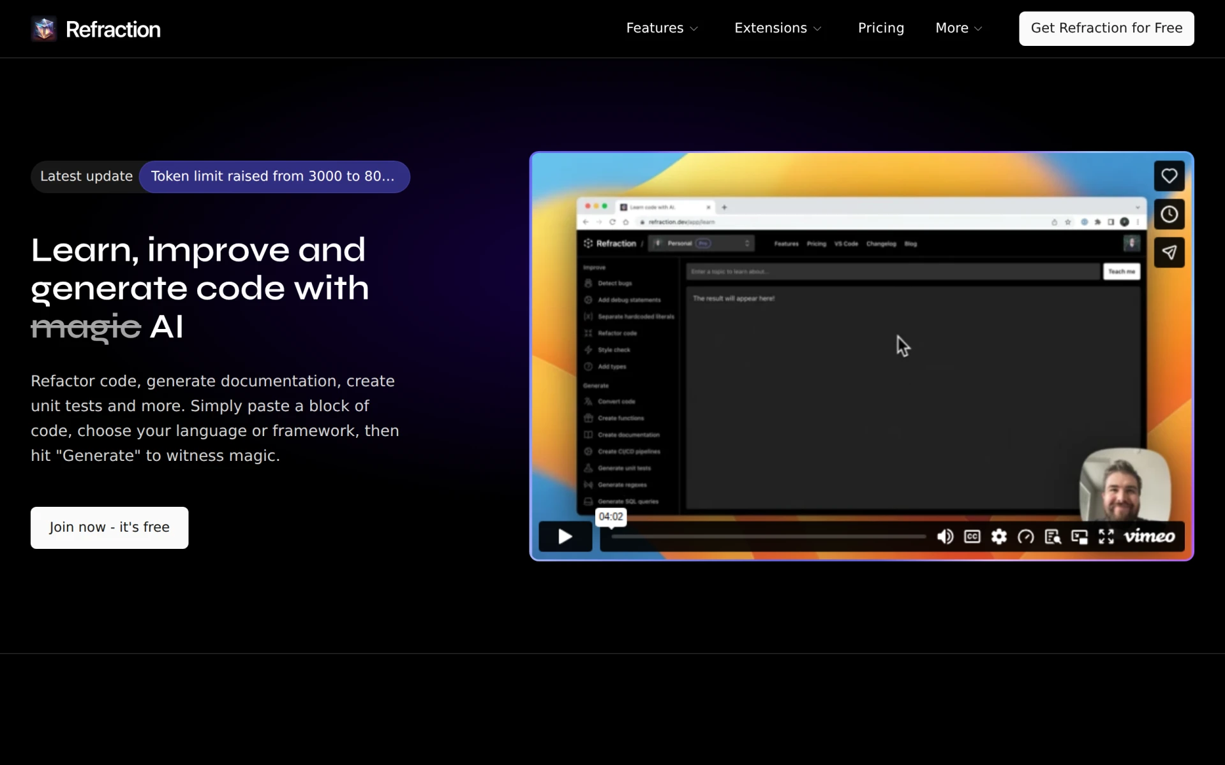Open video settings gear icon
The image size is (1225, 765).
pos(999,537)
